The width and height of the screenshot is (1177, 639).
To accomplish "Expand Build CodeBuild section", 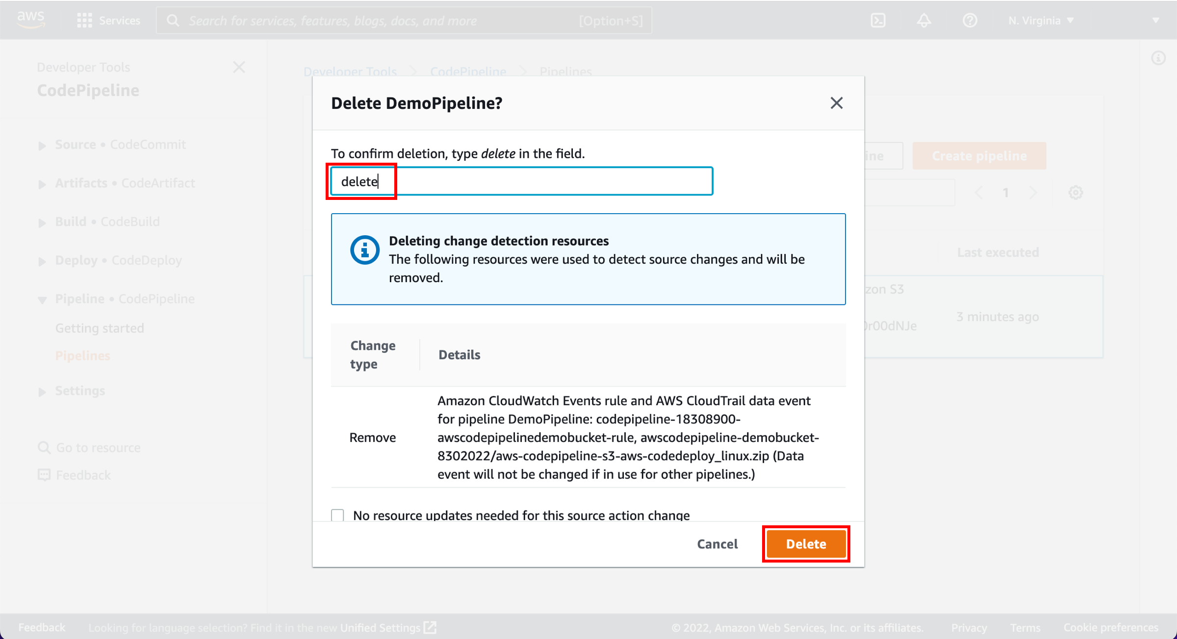I will [x=42, y=223].
